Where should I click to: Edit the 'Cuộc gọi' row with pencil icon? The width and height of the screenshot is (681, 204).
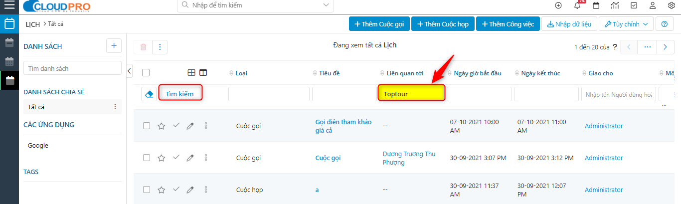tap(190, 158)
